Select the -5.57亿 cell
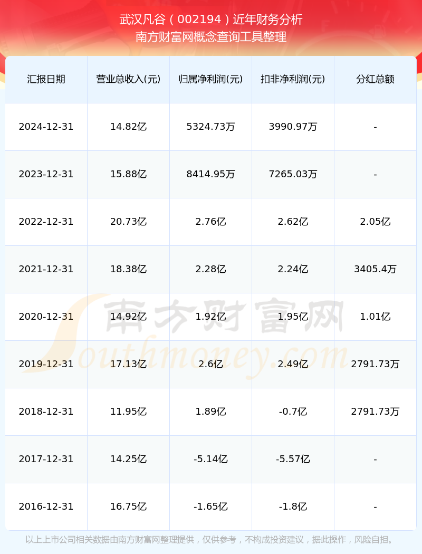 pyautogui.click(x=293, y=459)
